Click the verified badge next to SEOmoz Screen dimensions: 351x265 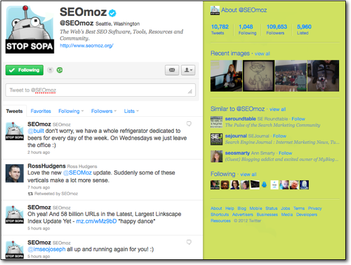tap(113, 13)
